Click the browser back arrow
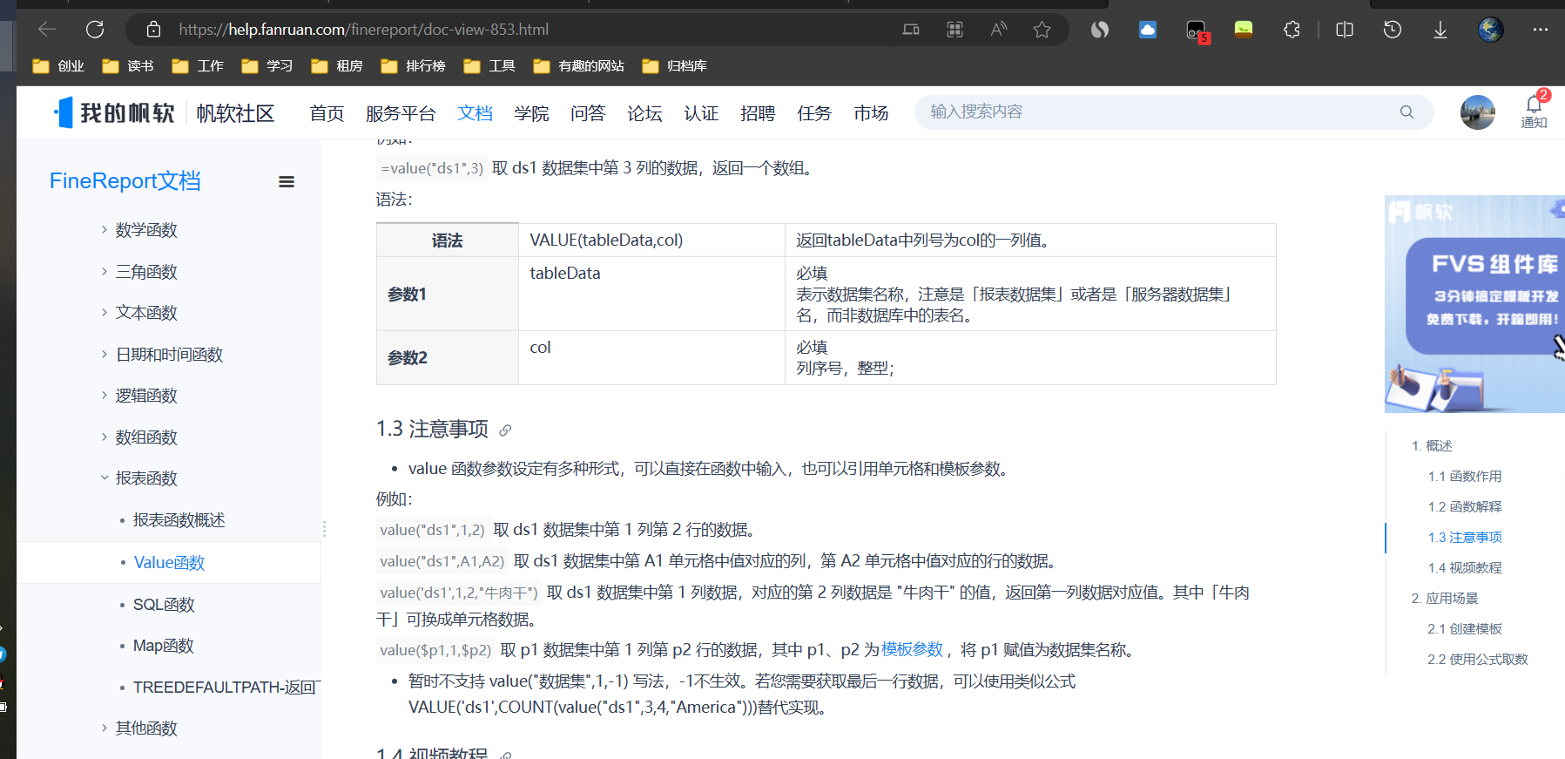Screen dimensions: 1565x759 coord(47,30)
